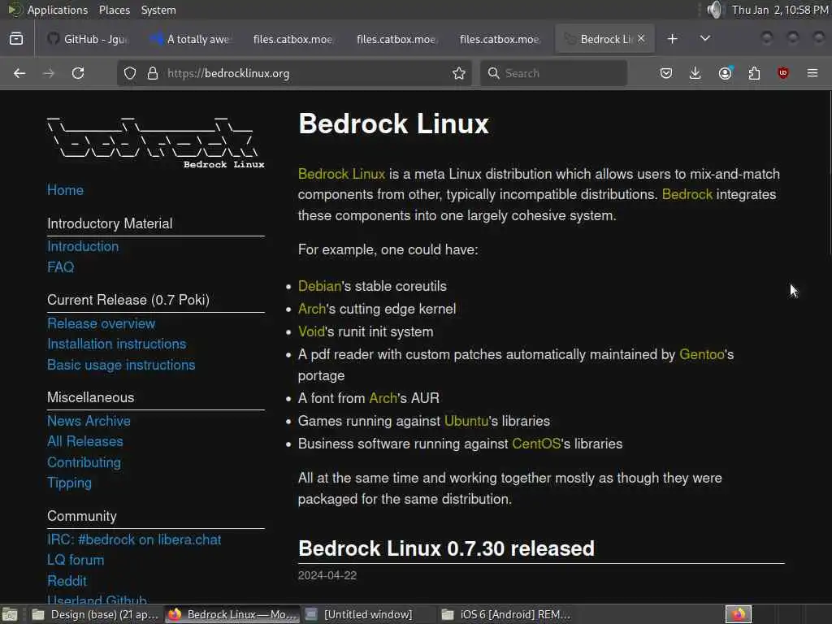Click the volume speaker icon in top panel

(x=715, y=10)
